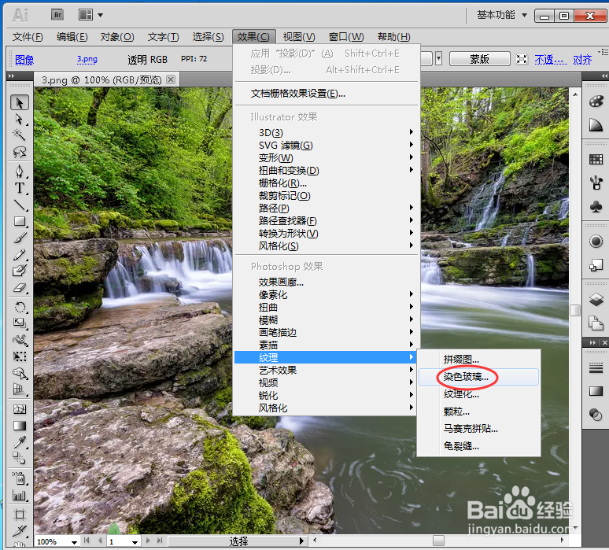Screen dimensions: 609x550
Task: Select the Magic Wand tool
Action: [x=20, y=135]
